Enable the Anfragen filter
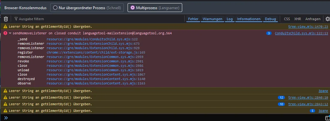330x121 pixels. pyautogui.click(x=313, y=19)
